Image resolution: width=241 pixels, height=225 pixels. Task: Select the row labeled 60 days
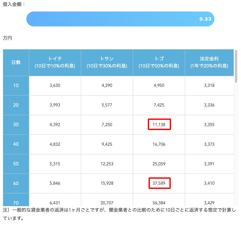click(16, 183)
